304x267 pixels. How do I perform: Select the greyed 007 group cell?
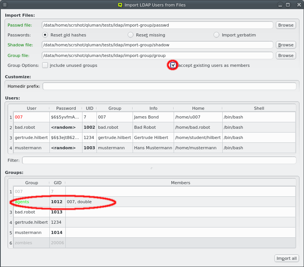click(32, 191)
